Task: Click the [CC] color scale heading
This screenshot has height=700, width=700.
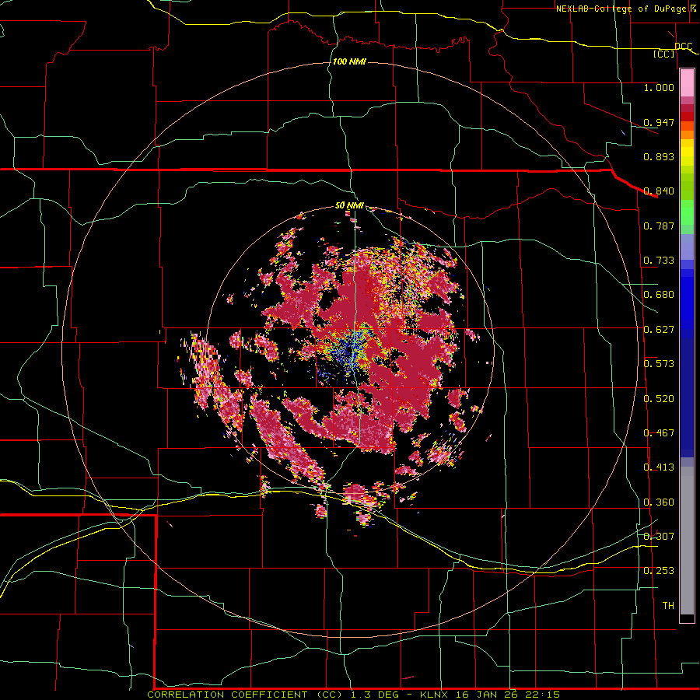Action: pyautogui.click(x=664, y=54)
